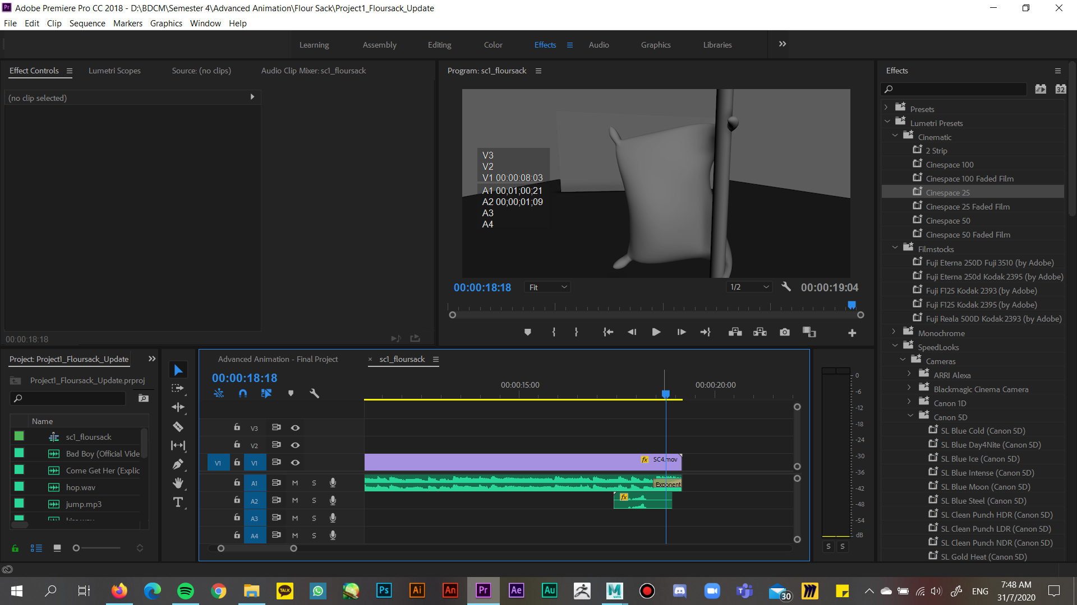Open Audition from the Windows taskbar
Screen dimensions: 1077x605
point(549,590)
